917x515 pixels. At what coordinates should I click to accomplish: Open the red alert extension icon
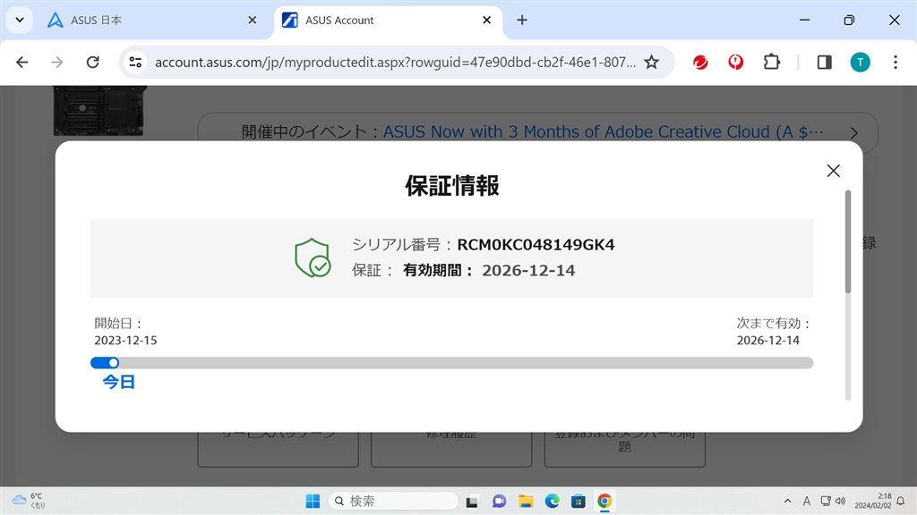point(736,62)
